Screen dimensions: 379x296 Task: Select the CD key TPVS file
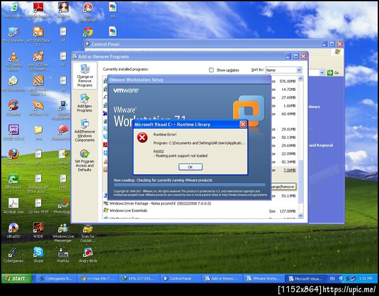[39, 206]
